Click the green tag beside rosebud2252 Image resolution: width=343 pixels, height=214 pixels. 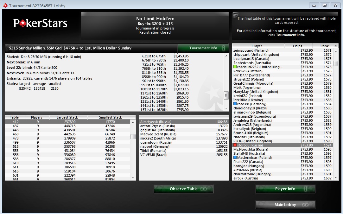pyautogui.click(x=235, y=67)
